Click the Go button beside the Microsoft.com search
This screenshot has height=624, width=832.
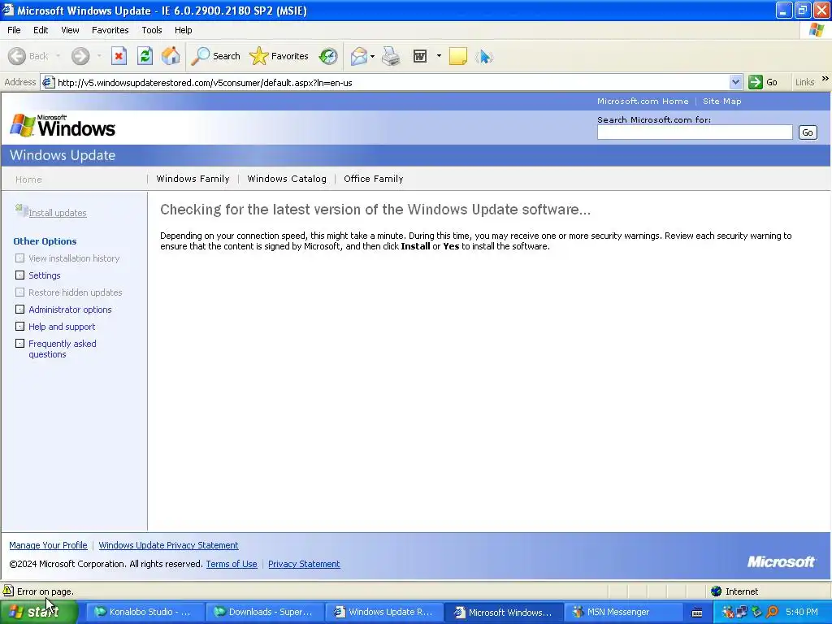pos(808,132)
